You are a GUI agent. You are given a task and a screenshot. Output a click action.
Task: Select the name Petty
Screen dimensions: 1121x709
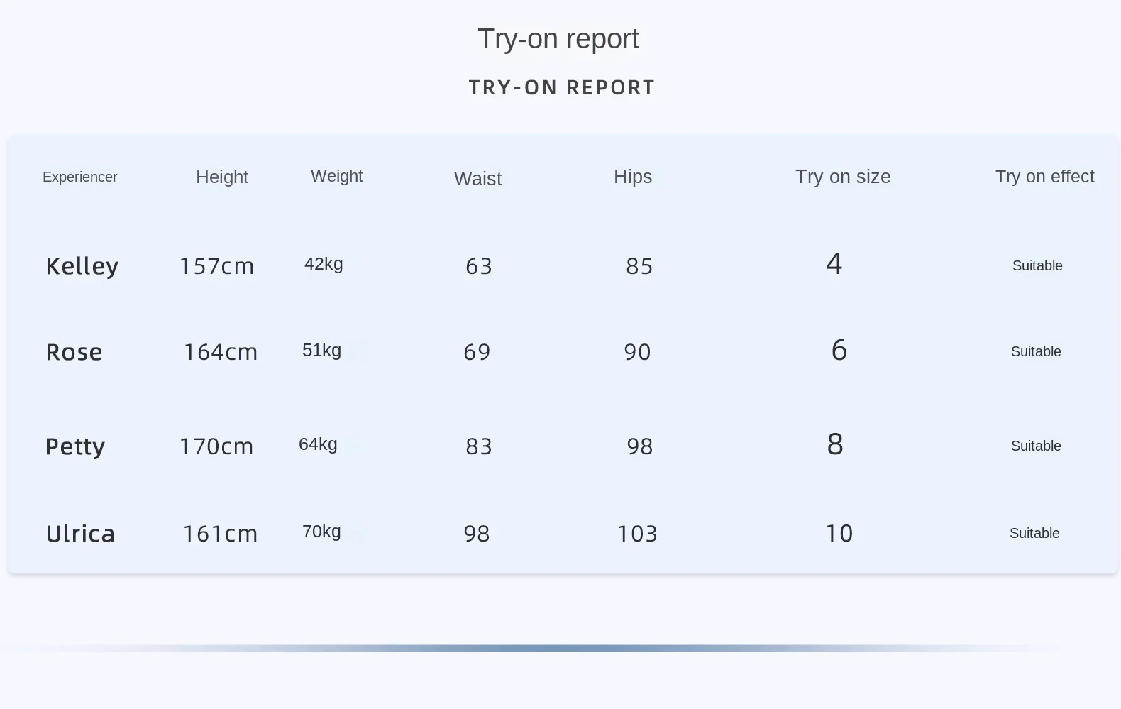tap(75, 446)
